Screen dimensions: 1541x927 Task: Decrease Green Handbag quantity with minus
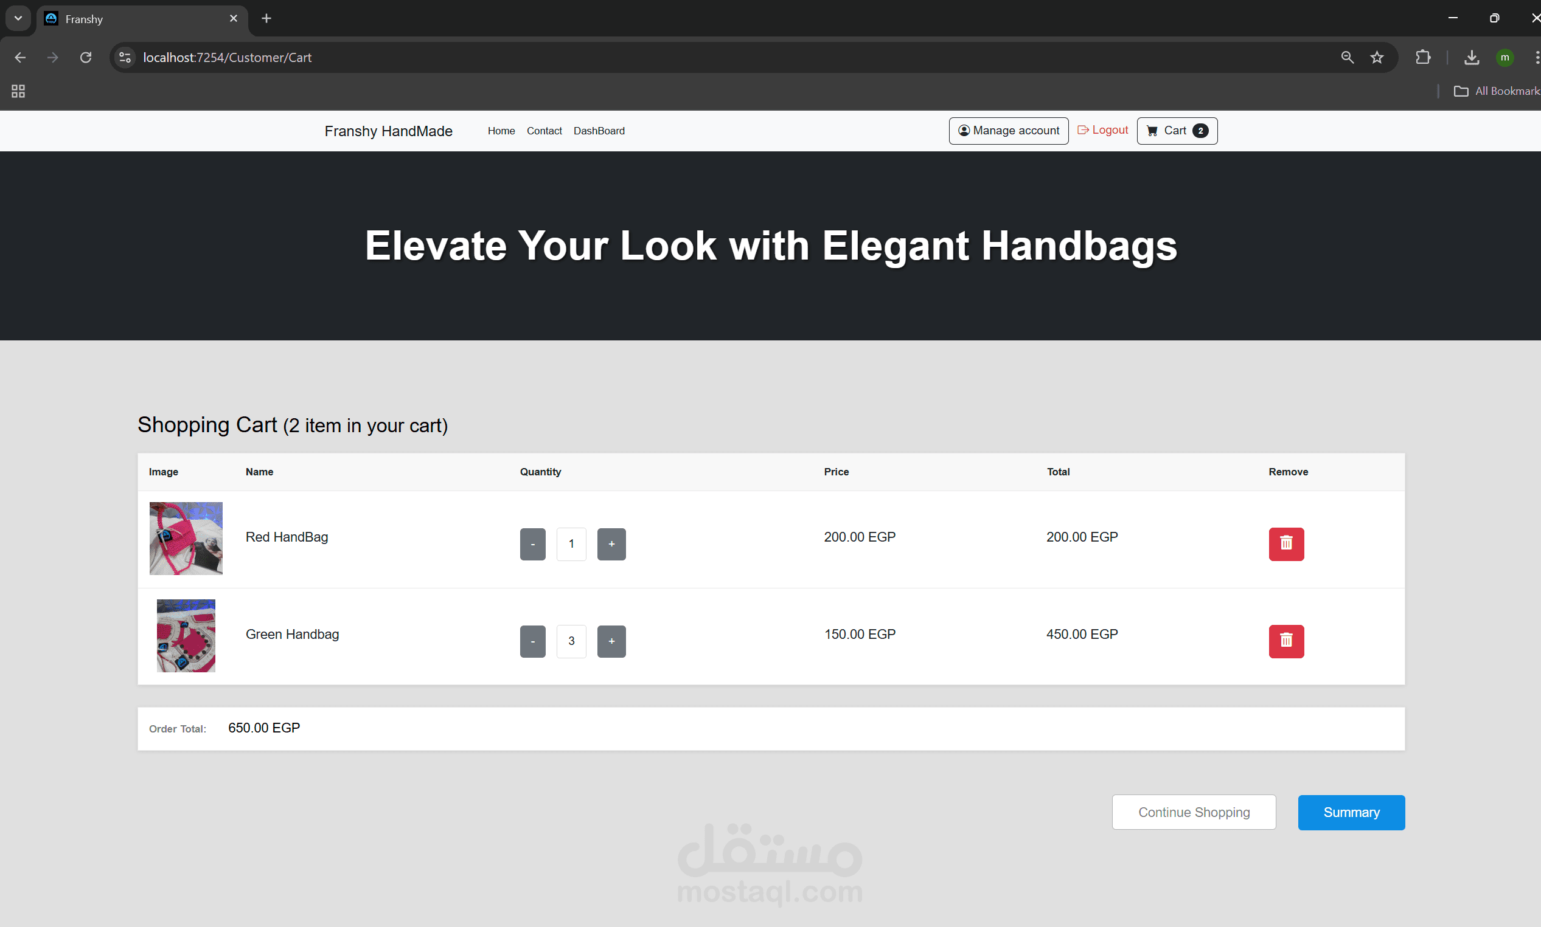pos(533,641)
